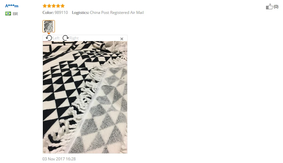Select the third orange rating star

pyautogui.click(x=53, y=6)
